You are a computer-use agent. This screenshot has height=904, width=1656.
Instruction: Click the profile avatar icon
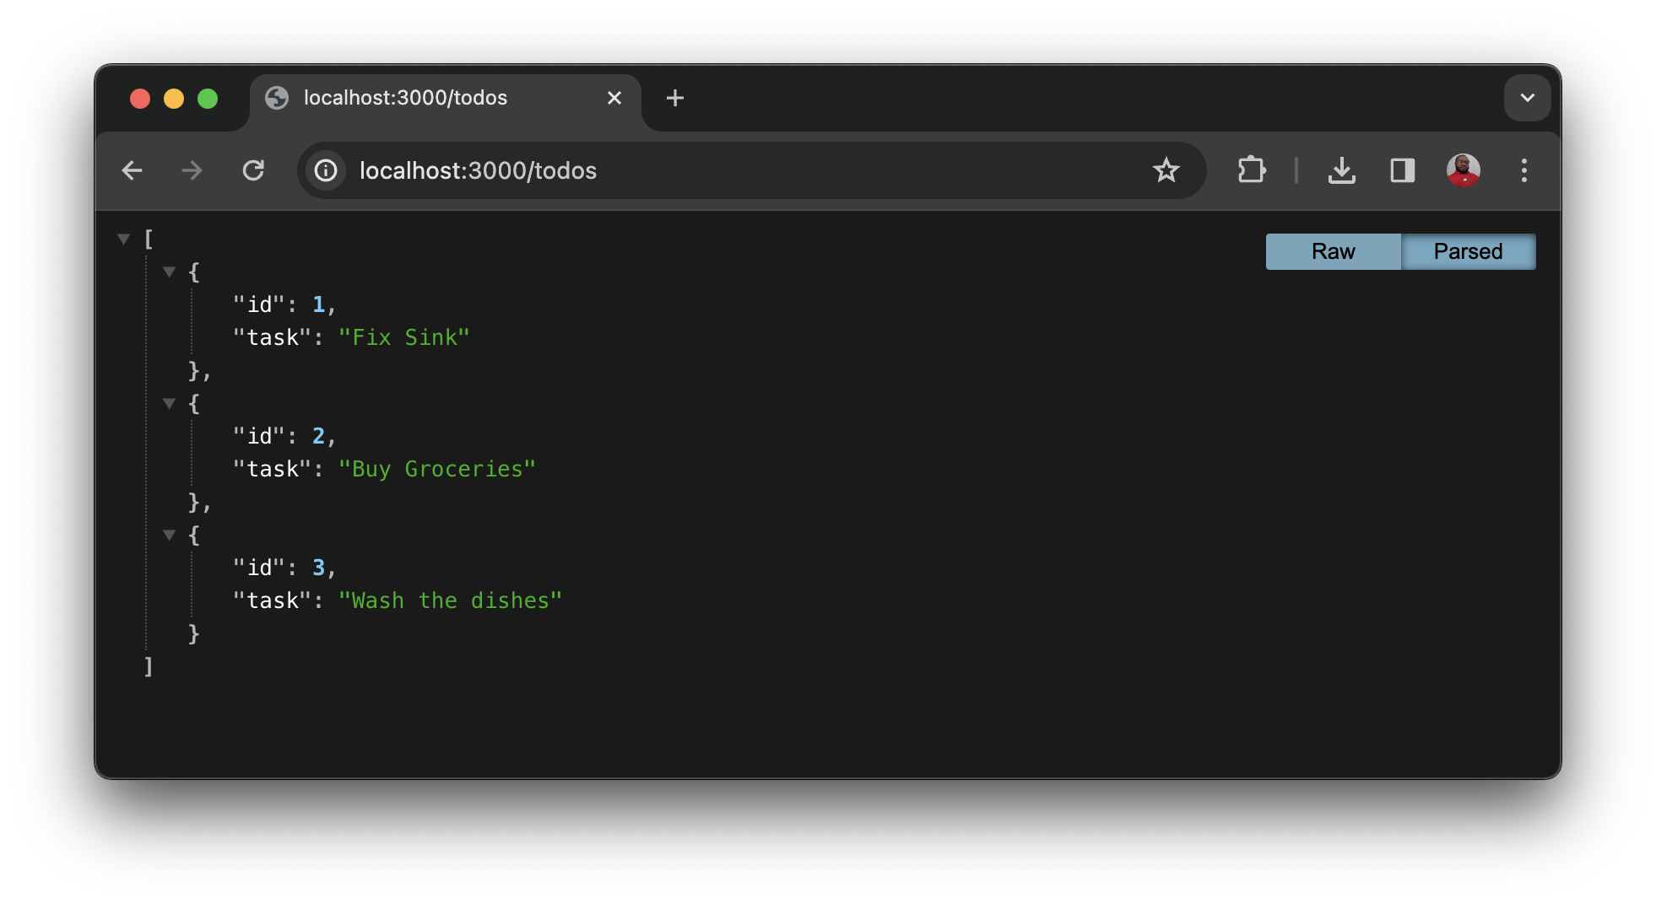point(1464,170)
